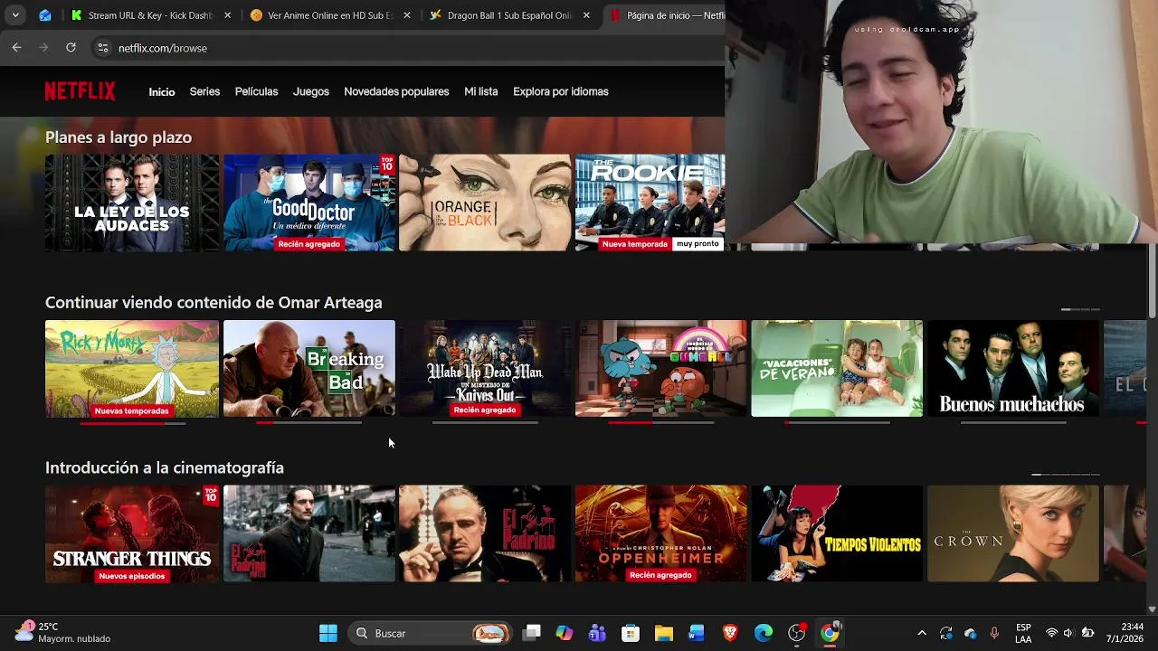Open the Windows Start button
Image resolution: width=1158 pixels, height=651 pixels.
(x=328, y=633)
